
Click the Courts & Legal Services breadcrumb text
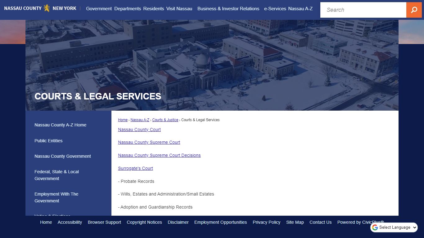[x=200, y=120]
